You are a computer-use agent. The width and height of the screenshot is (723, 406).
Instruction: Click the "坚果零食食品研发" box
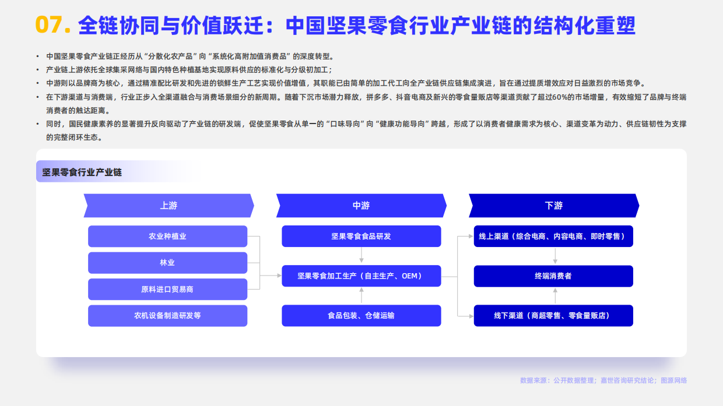361,236
